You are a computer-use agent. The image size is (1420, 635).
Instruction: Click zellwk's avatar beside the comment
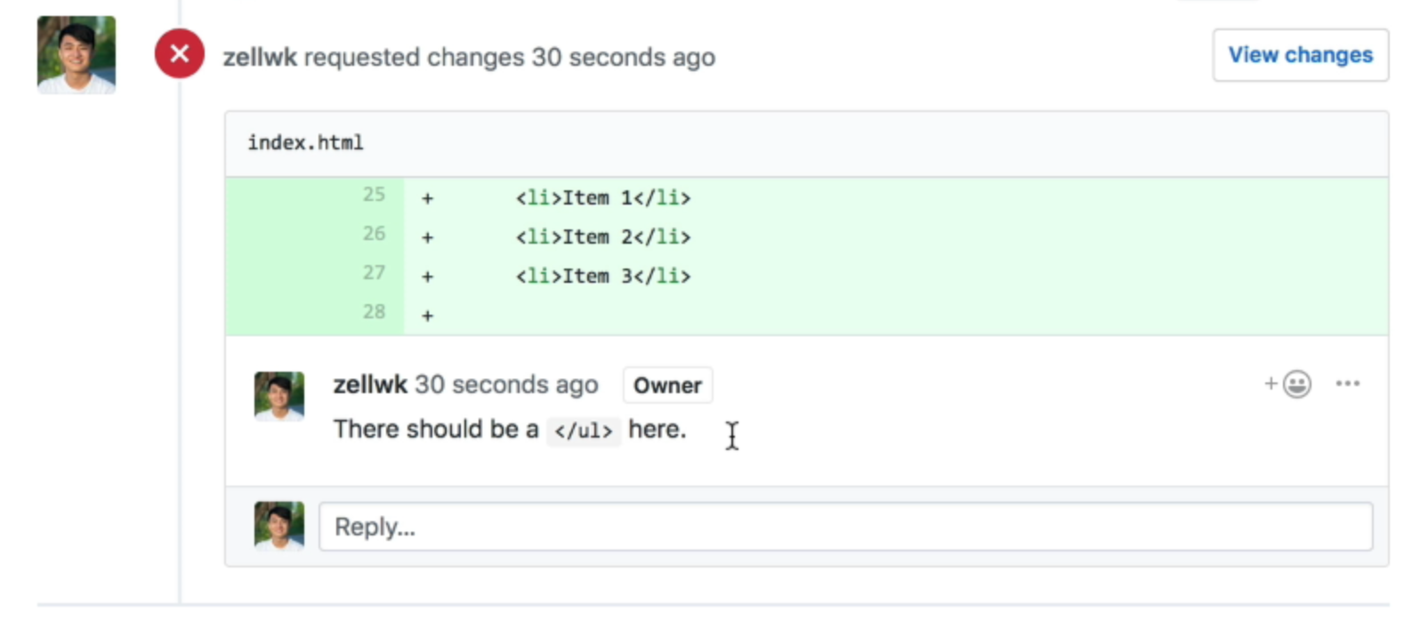(x=278, y=394)
